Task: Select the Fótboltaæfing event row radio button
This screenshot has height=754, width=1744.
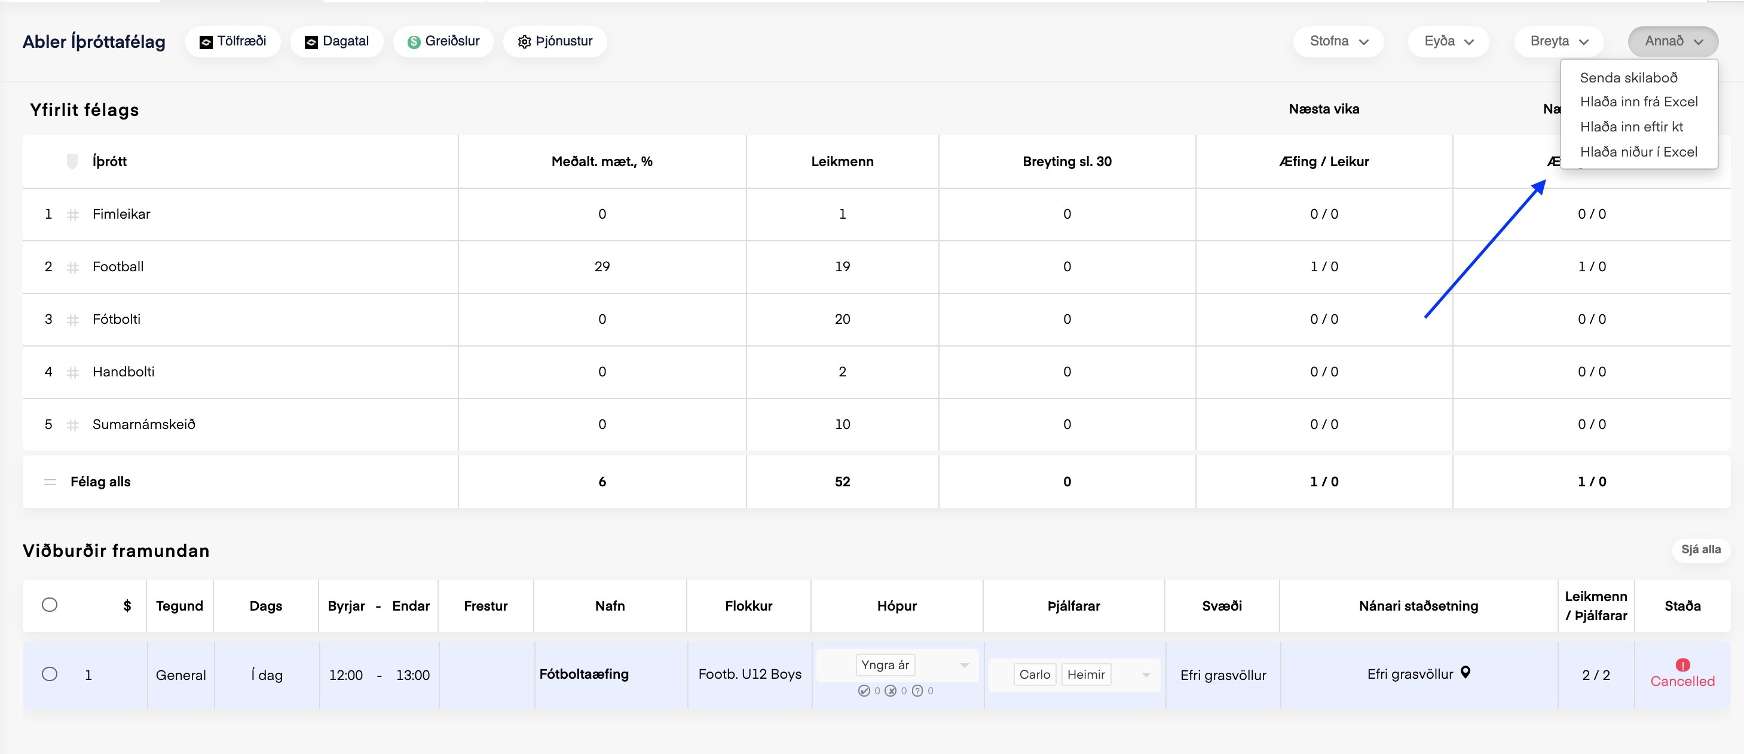Action: [50, 674]
